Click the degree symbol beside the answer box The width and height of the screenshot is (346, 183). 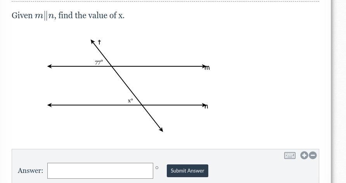point(157,167)
